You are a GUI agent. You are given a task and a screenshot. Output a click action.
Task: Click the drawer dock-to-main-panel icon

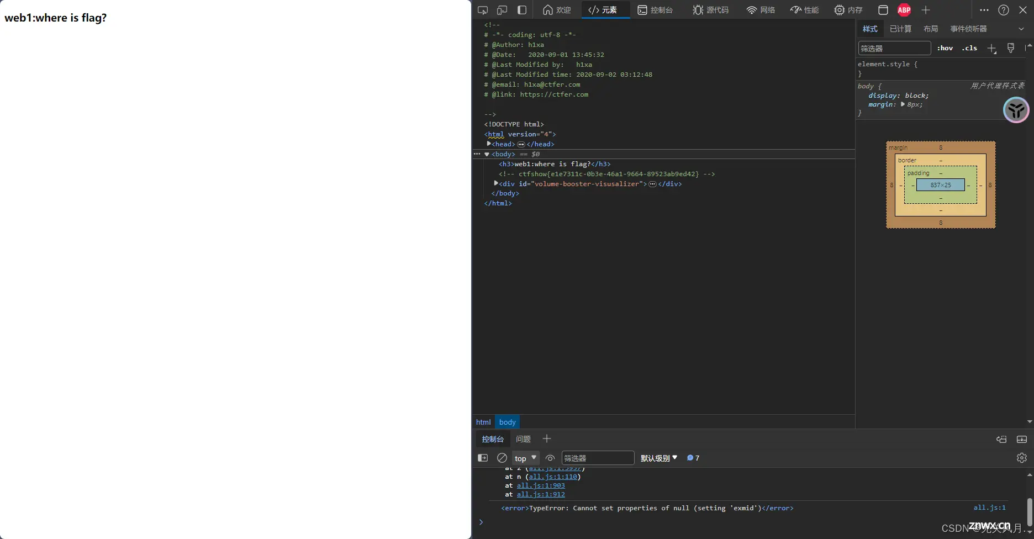1001,439
